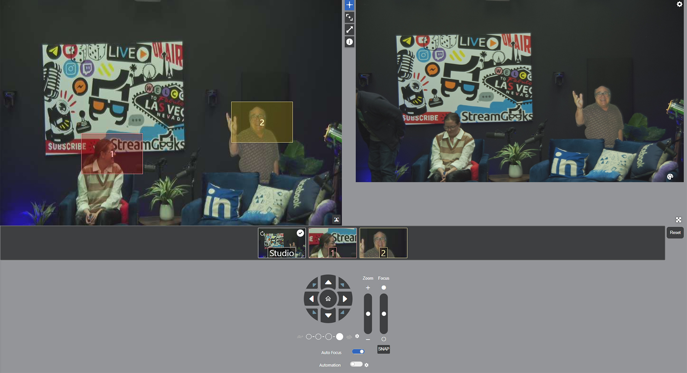Click the Auto Focus label
The image size is (687, 373).
(x=331, y=352)
